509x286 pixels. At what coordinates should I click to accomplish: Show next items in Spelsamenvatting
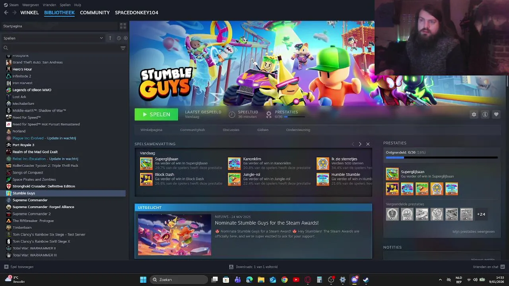pyautogui.click(x=360, y=144)
